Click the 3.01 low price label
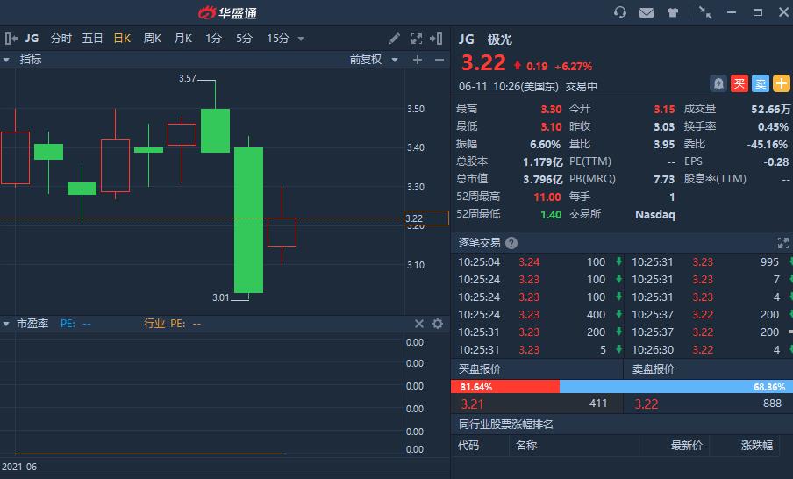793x479 pixels. tap(220, 297)
